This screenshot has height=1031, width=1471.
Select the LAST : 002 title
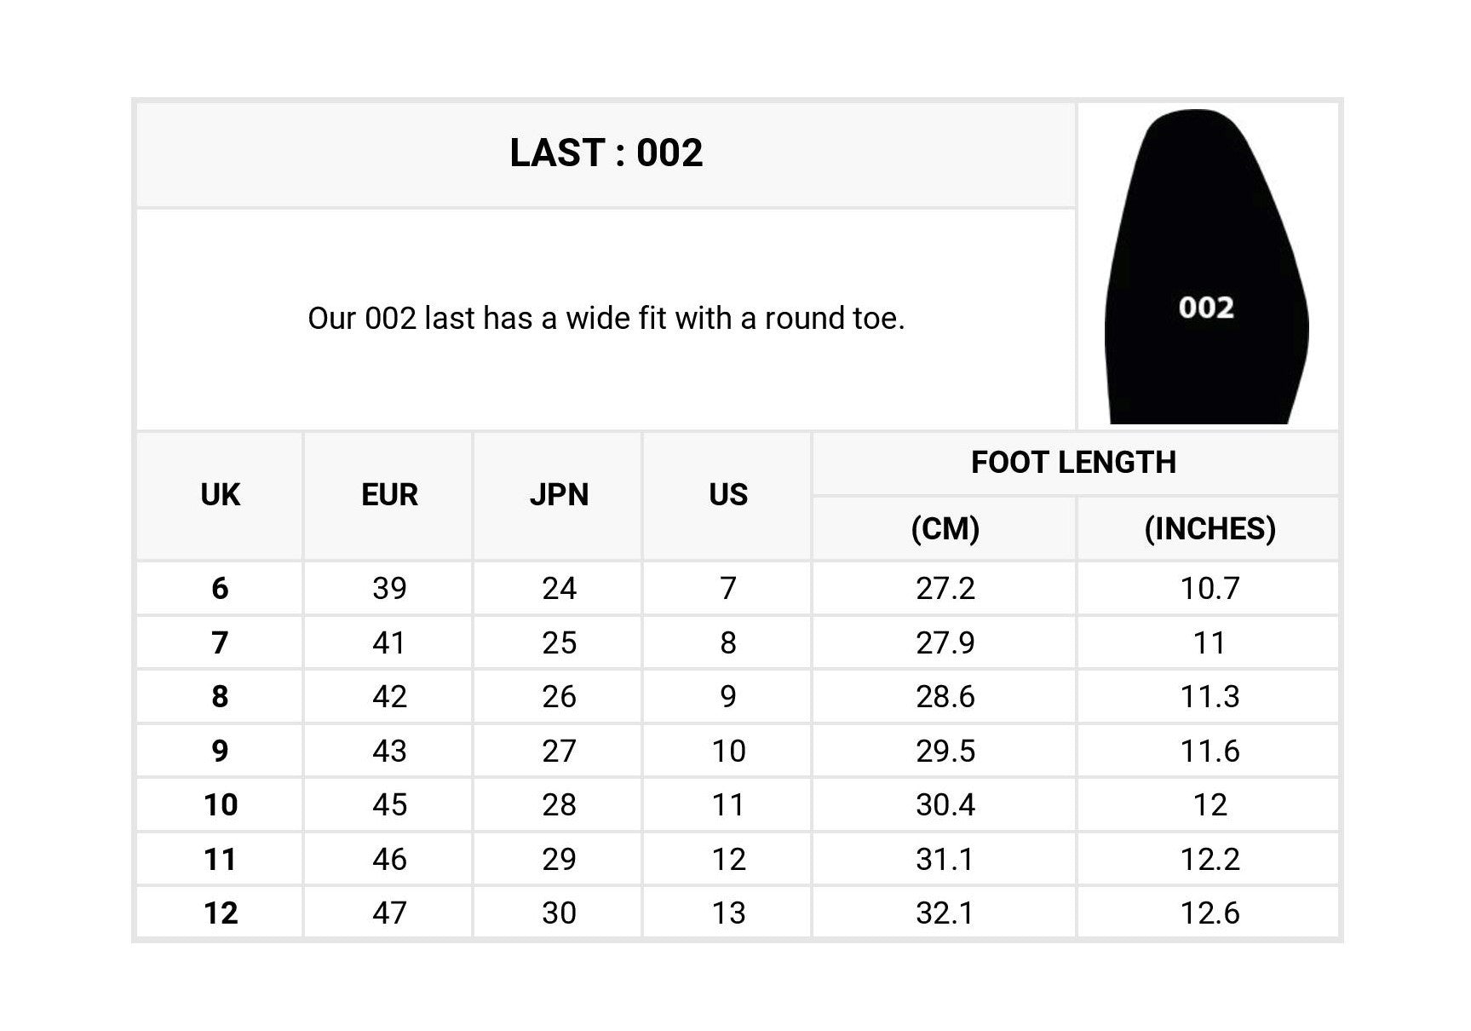(x=606, y=153)
